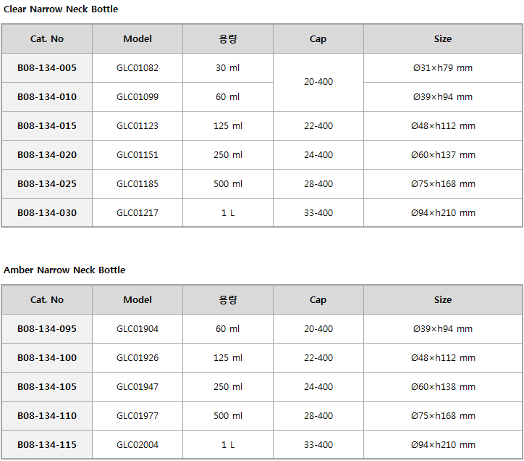Select the Cap header in the amber bottle table

click(x=318, y=300)
